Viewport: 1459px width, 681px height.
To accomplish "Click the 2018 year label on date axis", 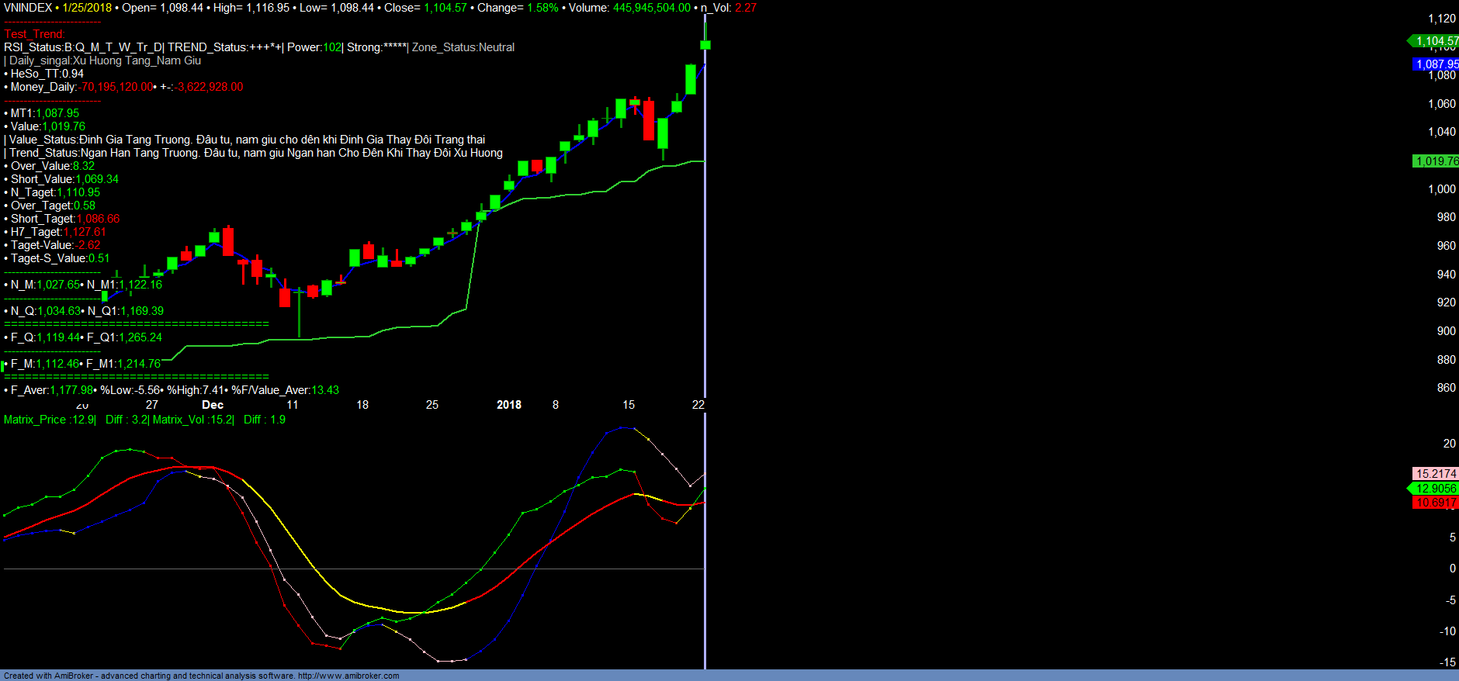I will [509, 405].
